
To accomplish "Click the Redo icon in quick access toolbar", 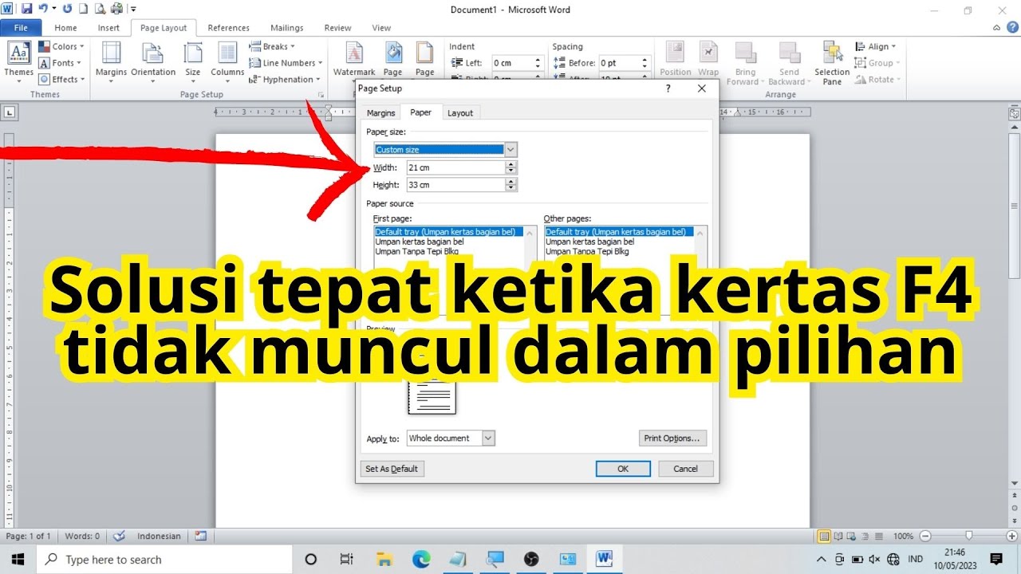I will (x=67, y=9).
